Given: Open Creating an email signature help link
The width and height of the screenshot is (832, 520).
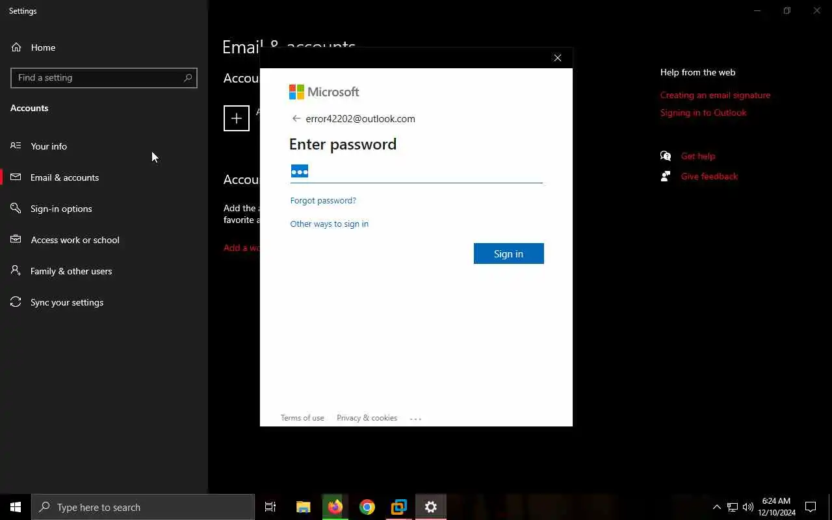Looking at the screenshot, I should (715, 95).
